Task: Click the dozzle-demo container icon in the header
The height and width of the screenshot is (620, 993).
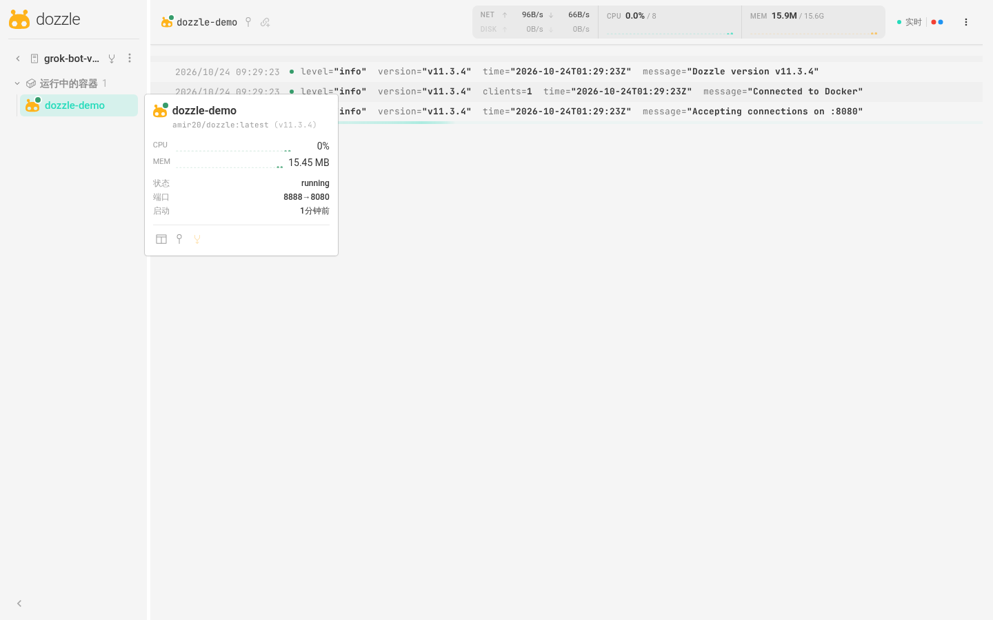Action: [167, 22]
